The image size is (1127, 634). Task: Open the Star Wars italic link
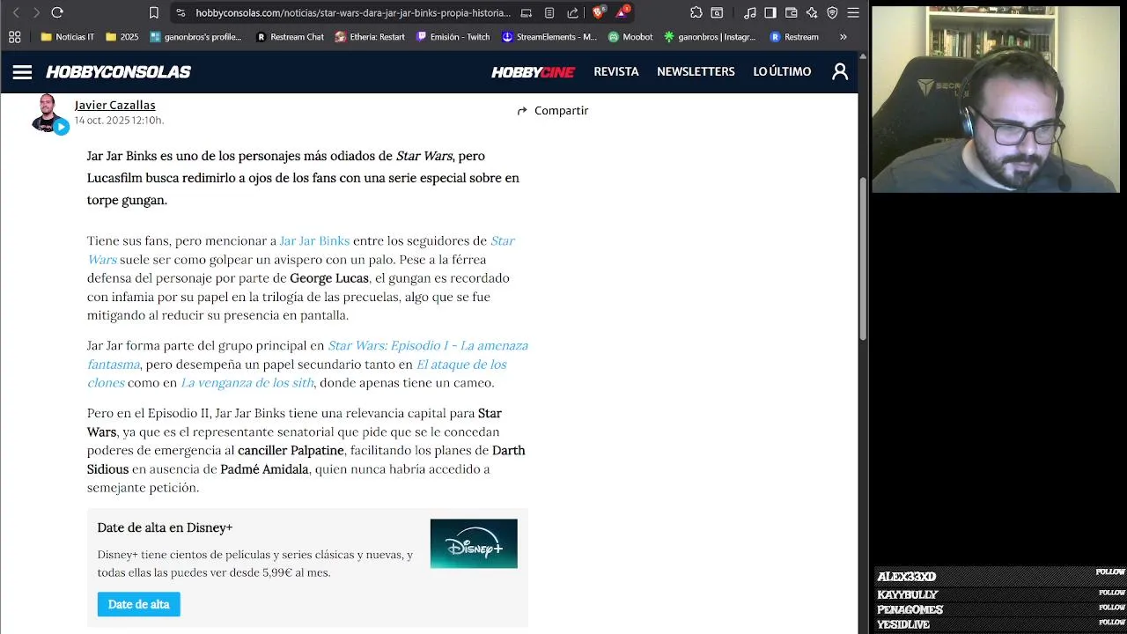[502, 240]
